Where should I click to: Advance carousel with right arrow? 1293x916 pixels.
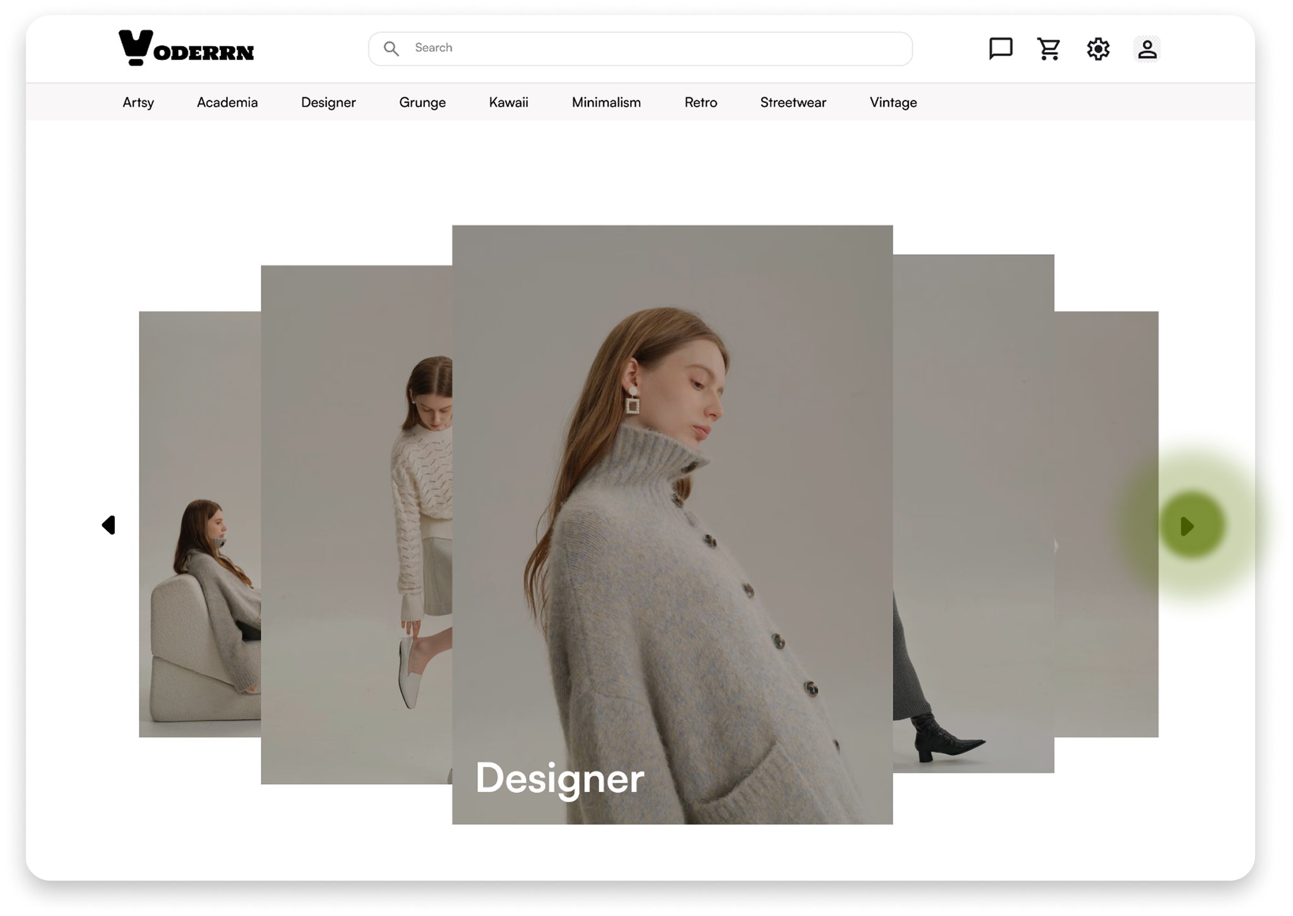tap(1188, 526)
